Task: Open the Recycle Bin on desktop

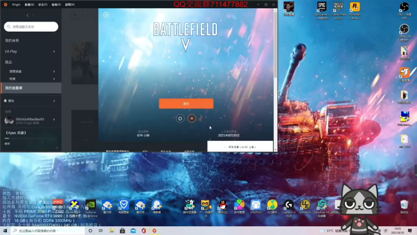Action: 404,207
